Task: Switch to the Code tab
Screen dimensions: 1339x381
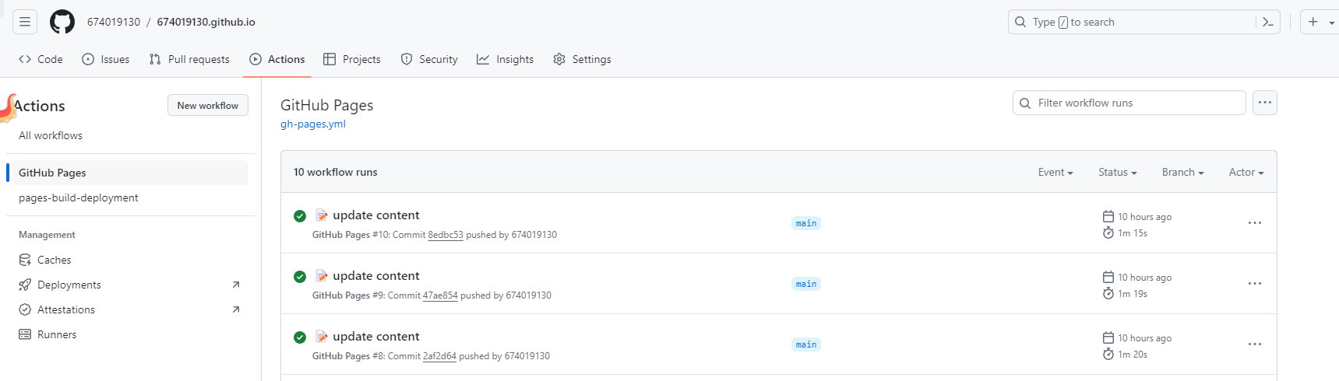Action: coord(41,59)
